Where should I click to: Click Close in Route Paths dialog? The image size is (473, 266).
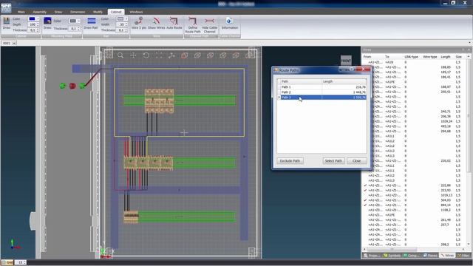tap(356, 161)
